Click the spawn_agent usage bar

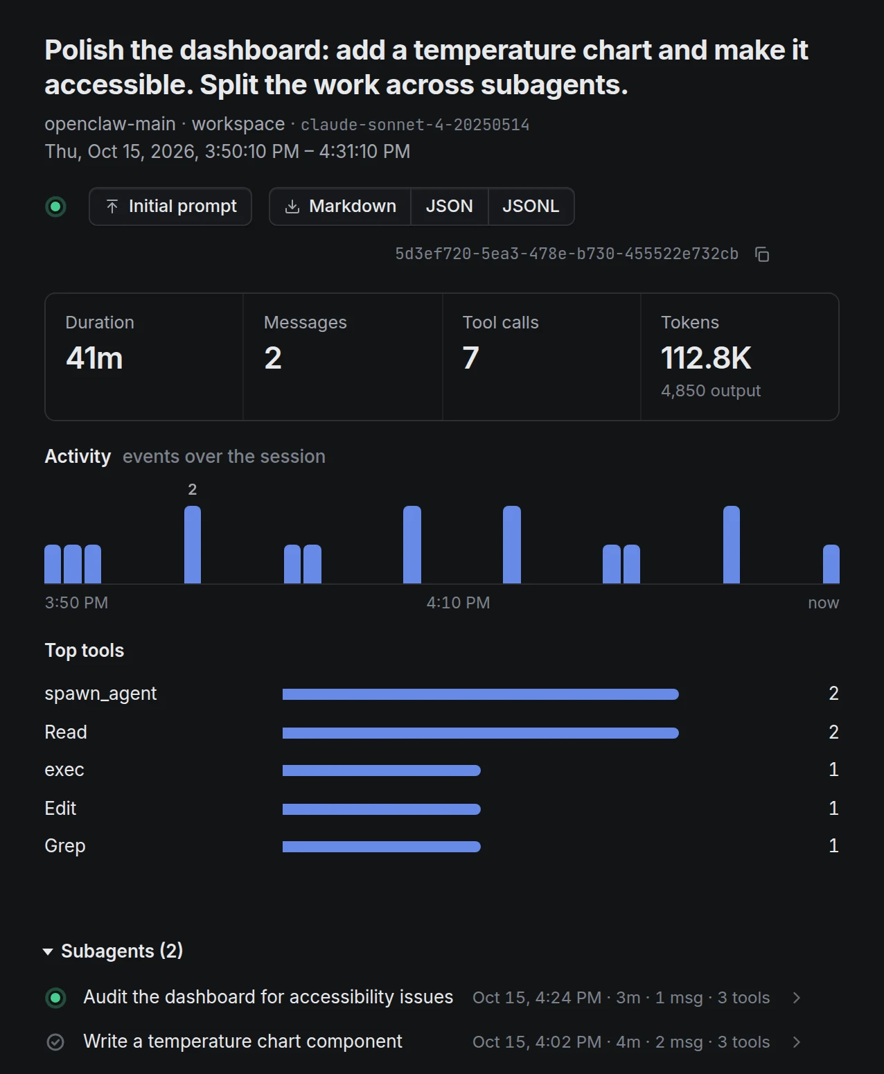point(481,694)
